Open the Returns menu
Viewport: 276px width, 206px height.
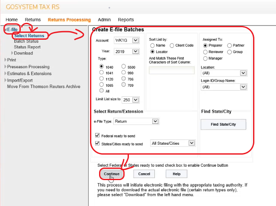click(33, 19)
